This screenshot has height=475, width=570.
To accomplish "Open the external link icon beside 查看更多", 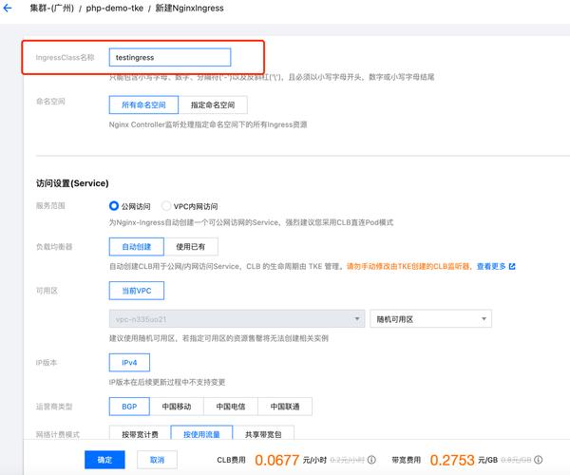I will [512, 266].
